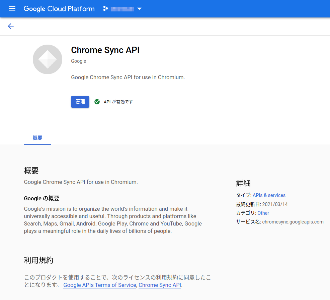Click the project selector dots icon
Viewport: 330px width, 300px height.
[x=105, y=9]
